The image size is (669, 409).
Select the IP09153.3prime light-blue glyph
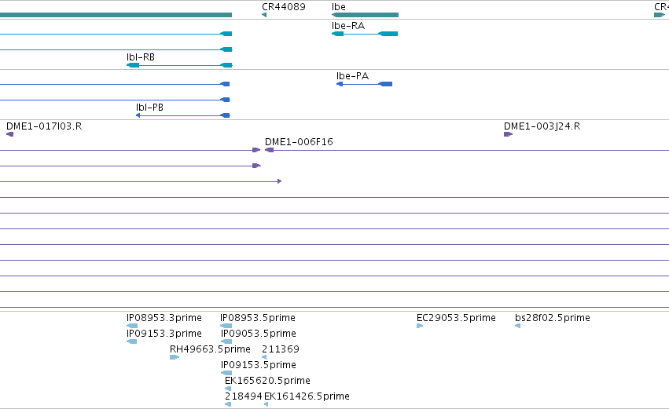point(132,341)
